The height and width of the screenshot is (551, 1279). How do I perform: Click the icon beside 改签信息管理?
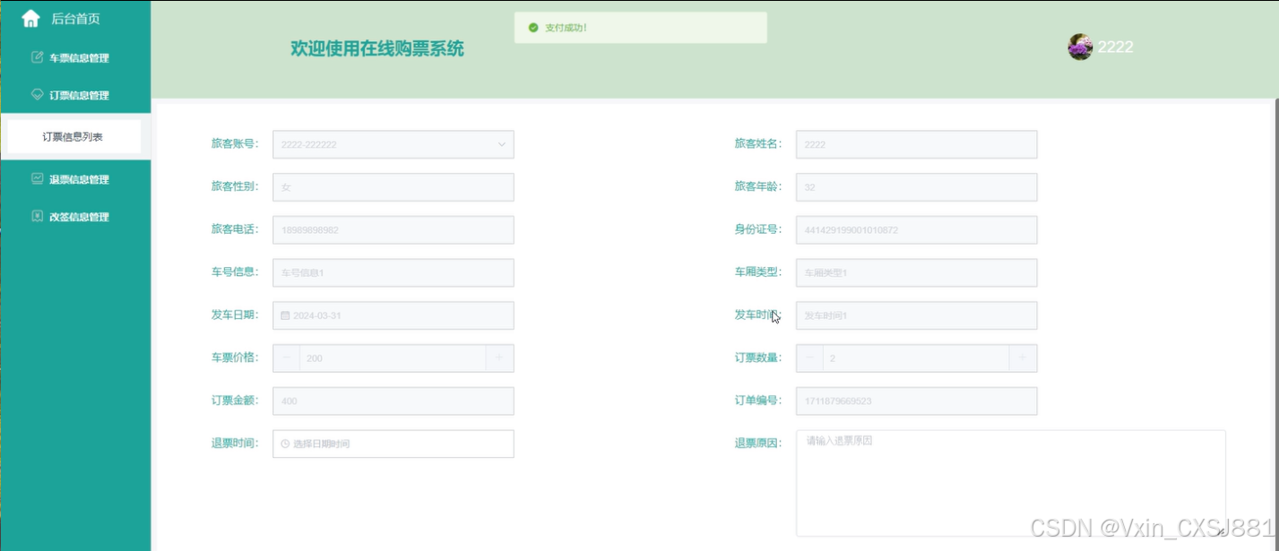click(x=37, y=216)
